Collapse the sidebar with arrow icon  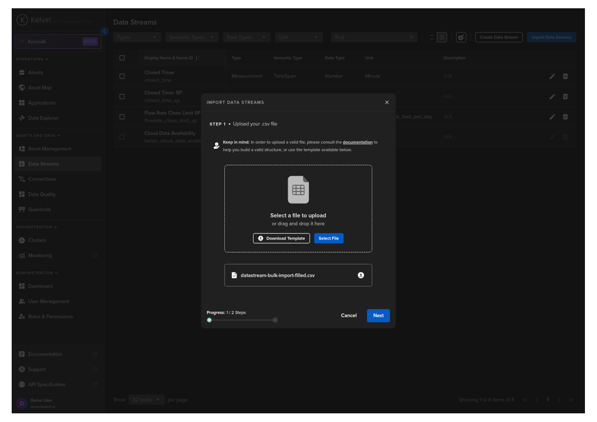pyautogui.click(x=104, y=32)
